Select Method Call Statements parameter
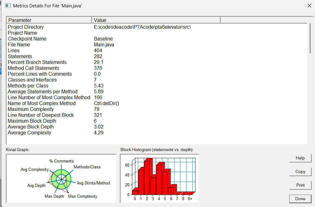Viewport: 315px width, 207px height. 33,68
